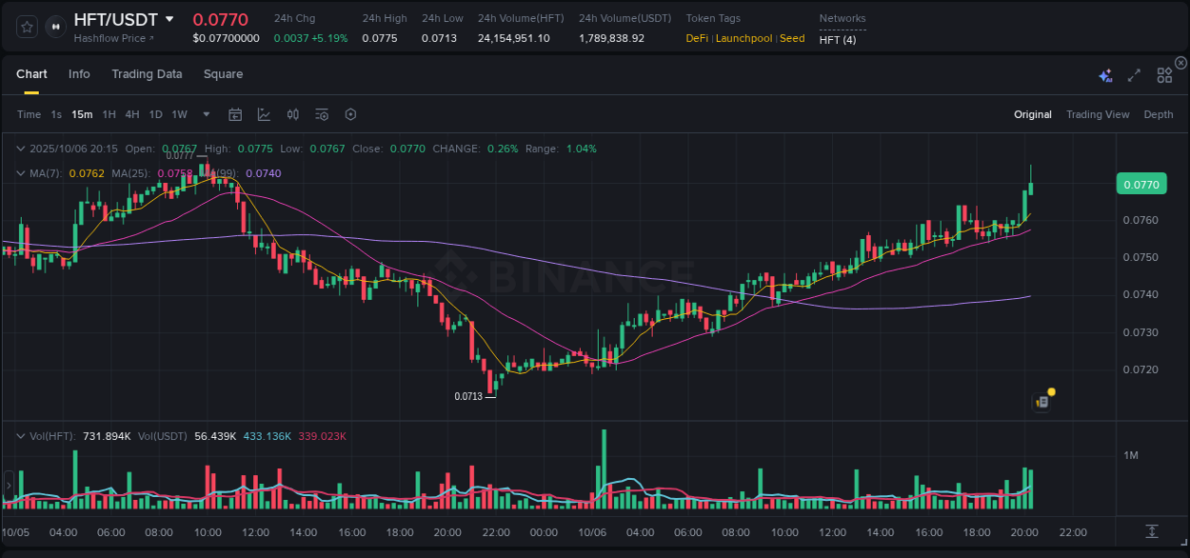The width and height of the screenshot is (1190, 558).
Task: Open the extra timeframe dropdown beside 1W
Action: (204, 113)
